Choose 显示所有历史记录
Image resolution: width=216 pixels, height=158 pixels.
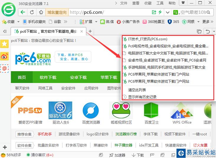pyautogui.click(x=168, y=97)
